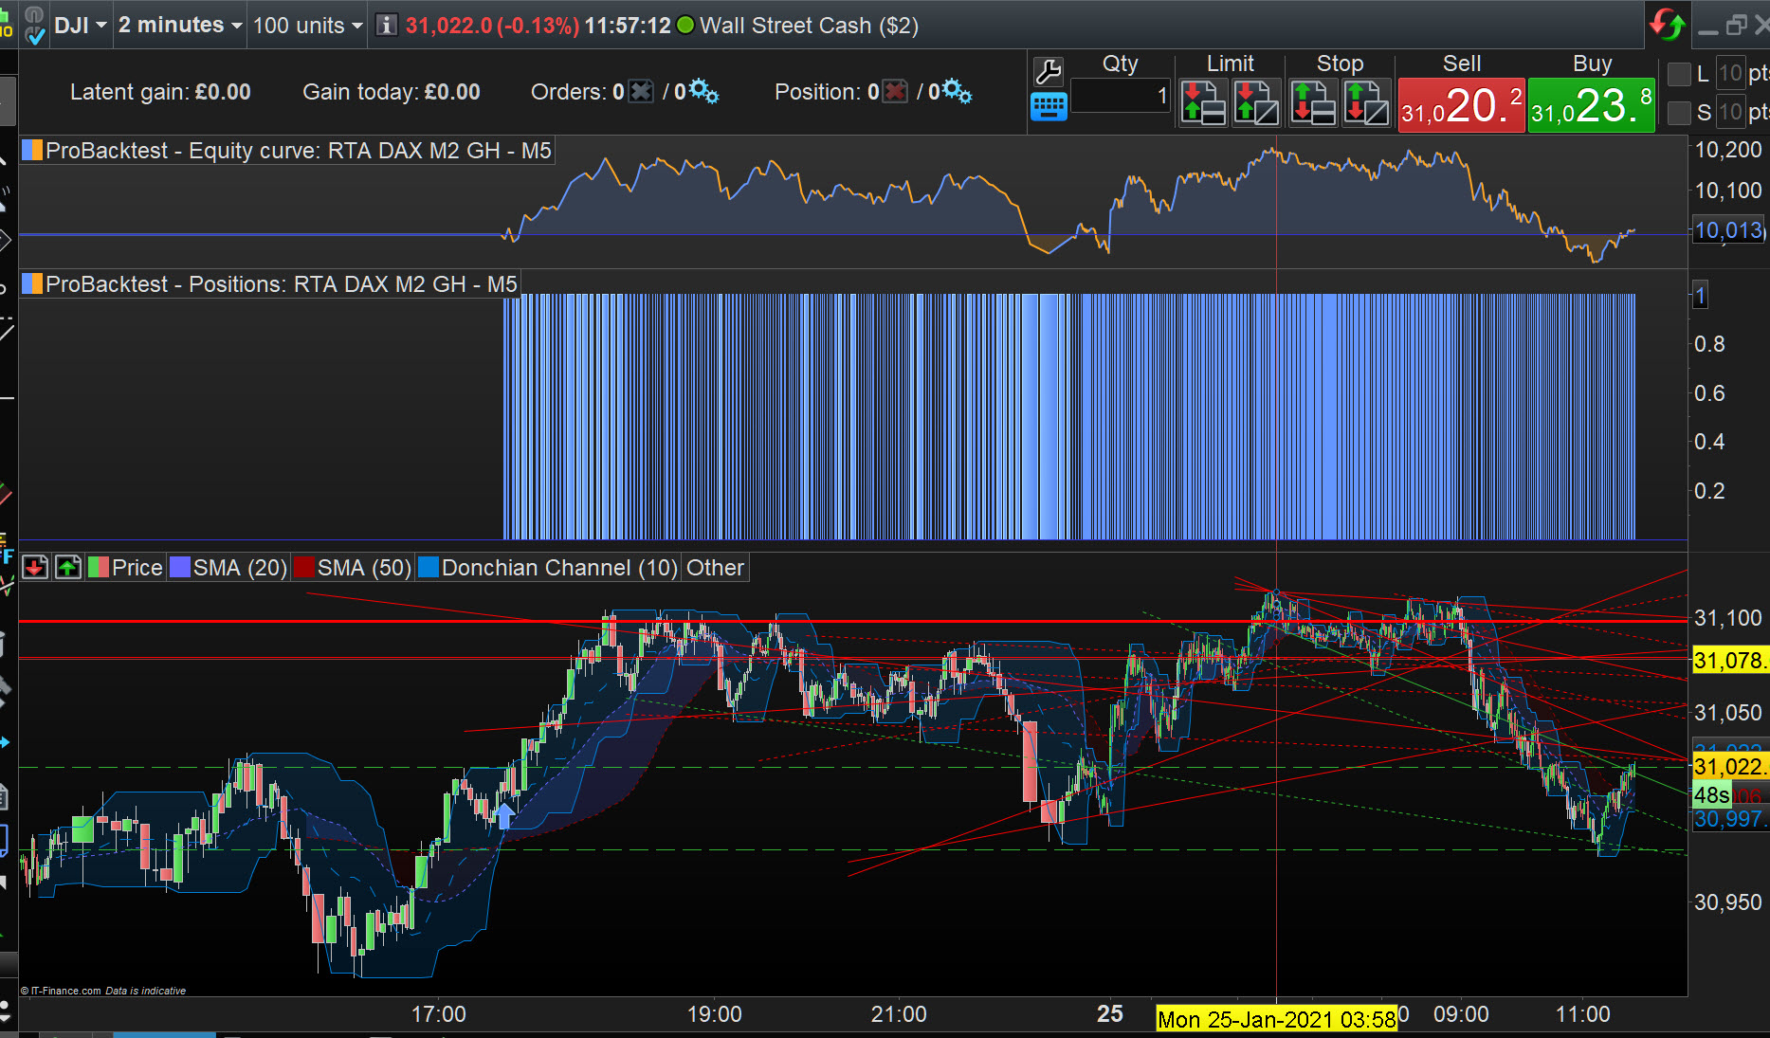1770x1038 pixels.
Task: Click the 19:00 time axis label
Action: click(714, 1014)
